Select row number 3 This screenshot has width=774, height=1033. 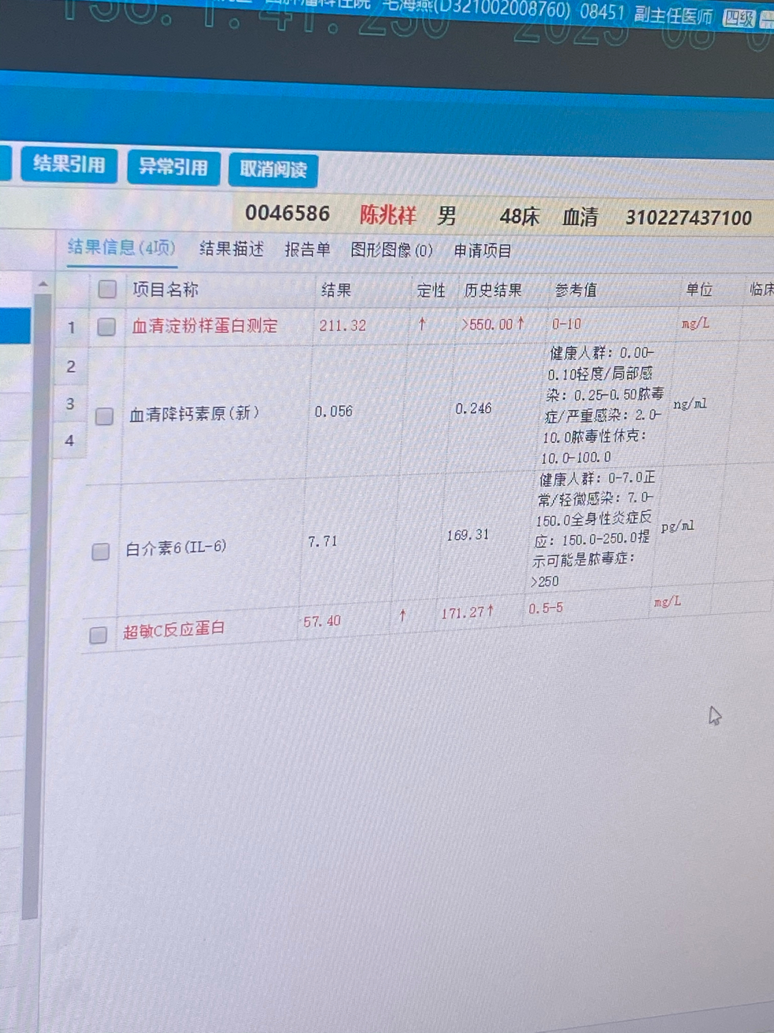tap(70, 404)
